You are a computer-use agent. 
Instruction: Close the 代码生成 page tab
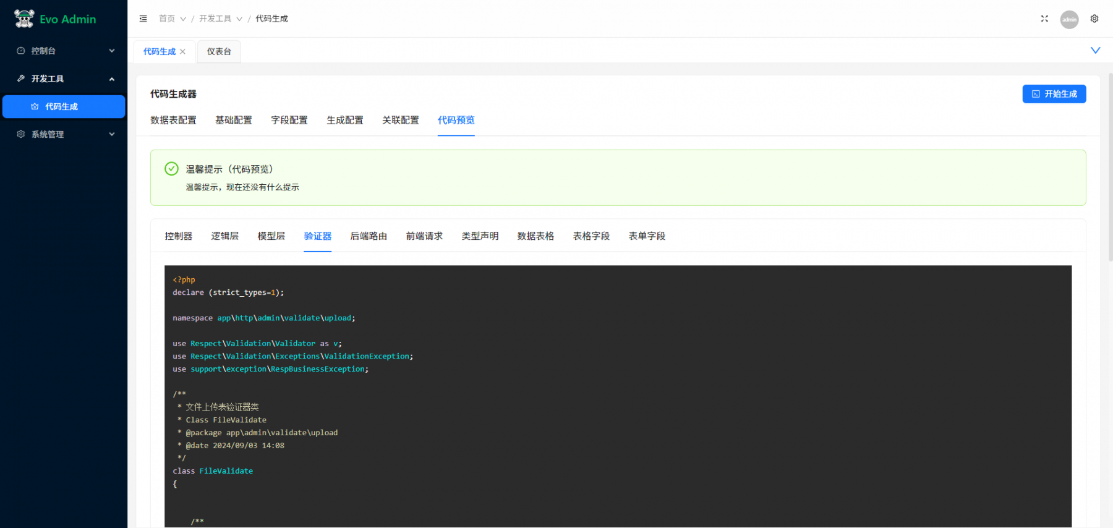(x=182, y=52)
